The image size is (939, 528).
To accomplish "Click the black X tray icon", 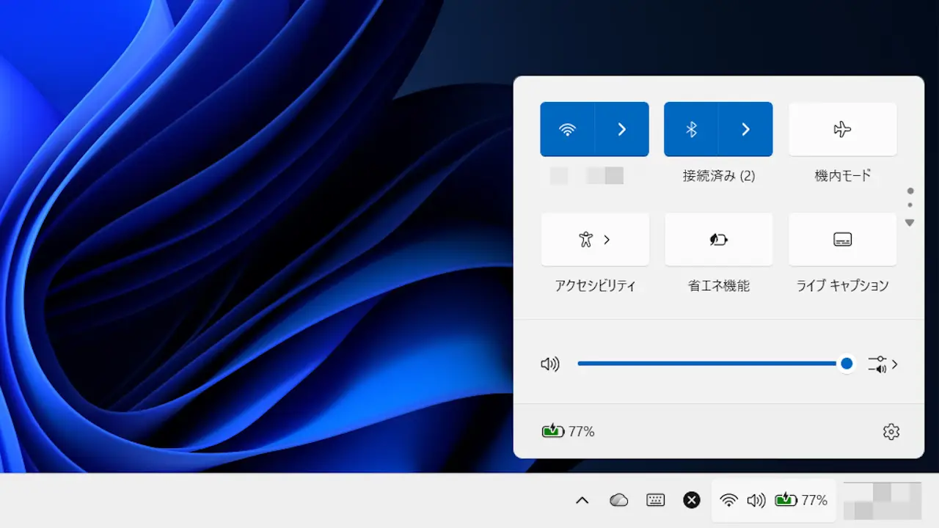I will 691,500.
